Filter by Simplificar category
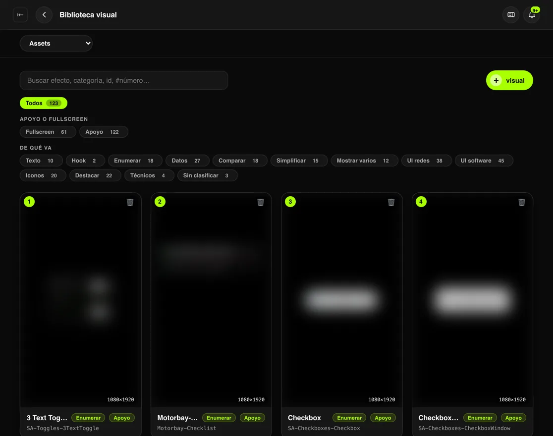Image resolution: width=553 pixels, height=436 pixels. (299, 161)
